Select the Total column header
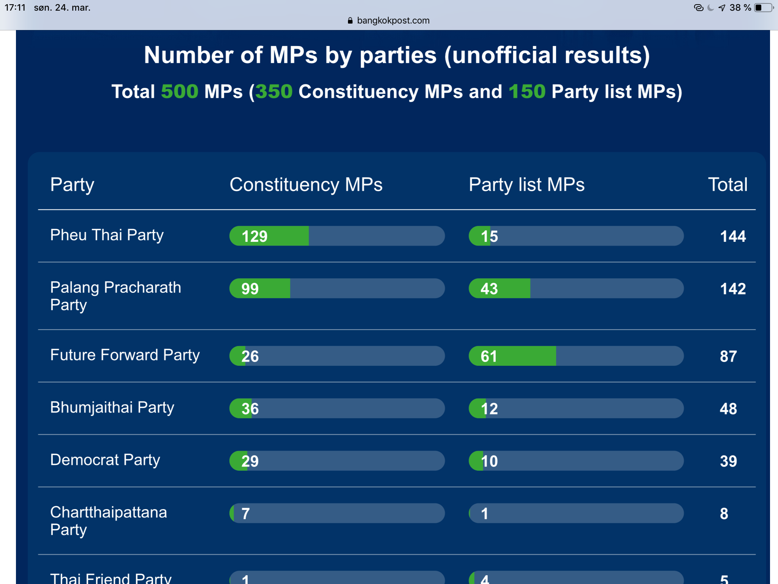 coord(727,185)
